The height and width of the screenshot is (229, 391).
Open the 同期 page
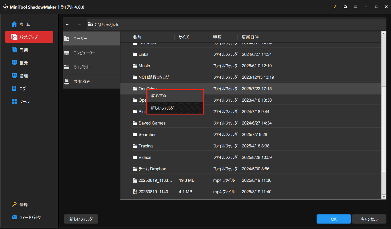pyautogui.click(x=29, y=50)
